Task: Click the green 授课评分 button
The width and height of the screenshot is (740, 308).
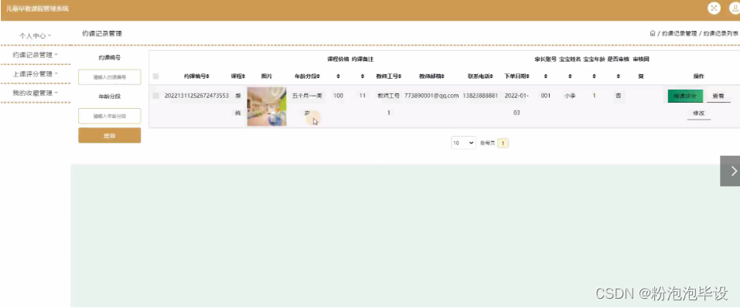Action: click(685, 96)
